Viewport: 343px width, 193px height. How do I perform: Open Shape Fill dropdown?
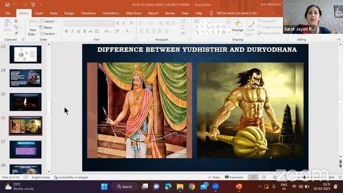click(267, 21)
